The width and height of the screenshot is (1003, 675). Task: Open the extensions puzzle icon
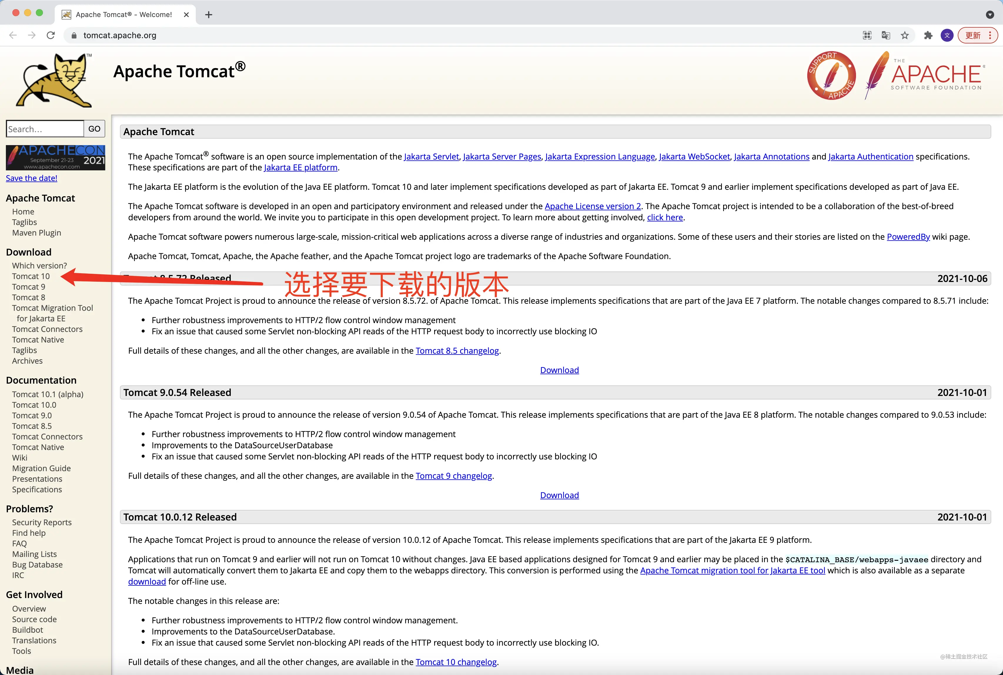pos(928,35)
